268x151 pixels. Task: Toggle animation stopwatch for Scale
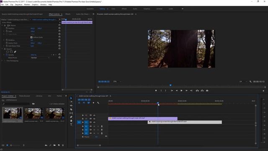[7, 31]
